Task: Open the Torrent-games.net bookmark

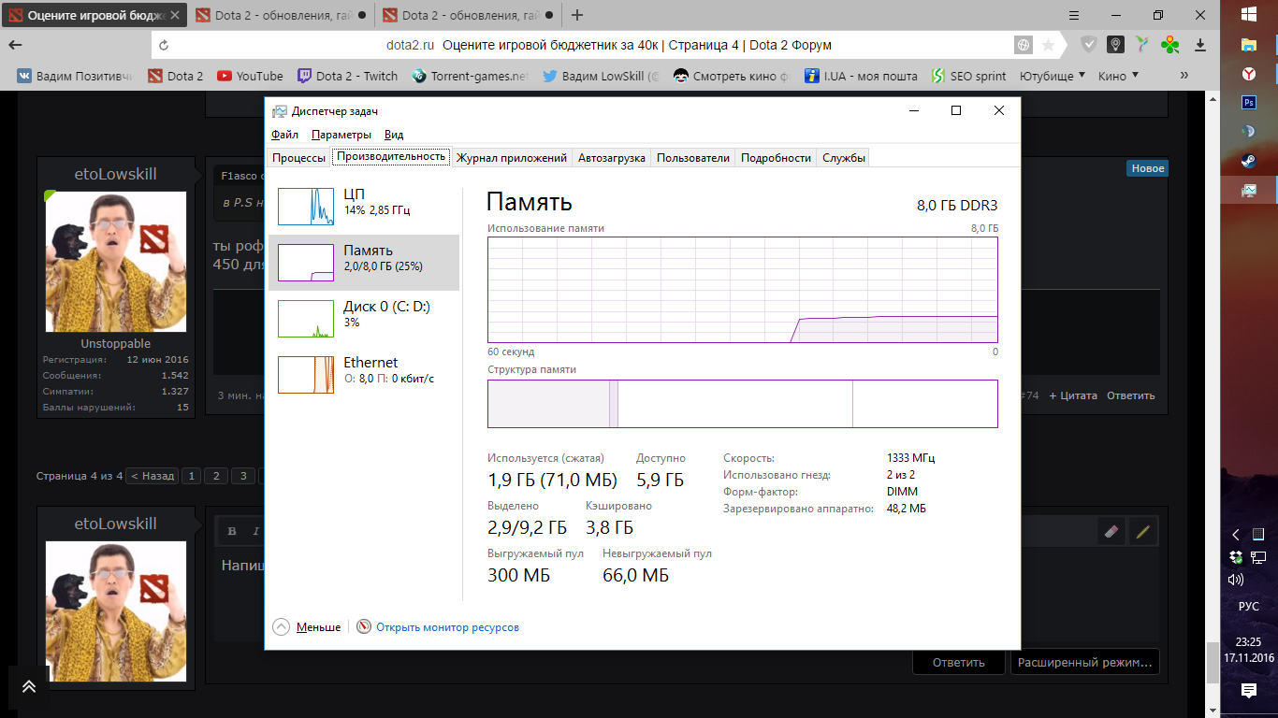Action: click(x=471, y=76)
